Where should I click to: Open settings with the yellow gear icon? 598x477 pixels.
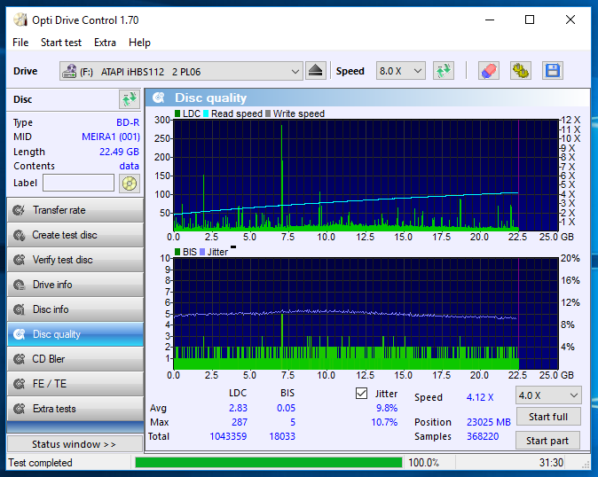click(521, 71)
